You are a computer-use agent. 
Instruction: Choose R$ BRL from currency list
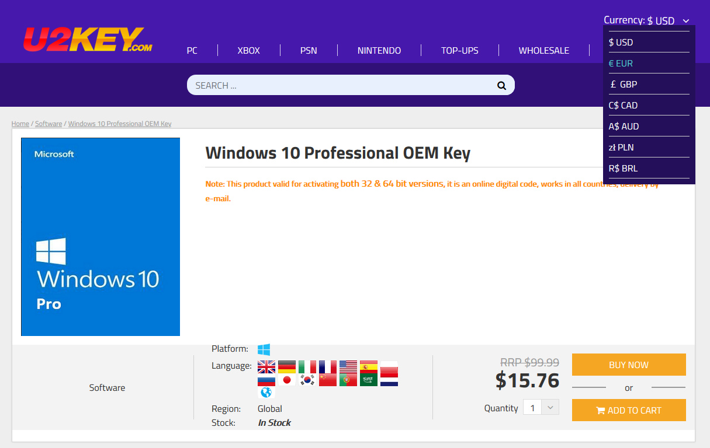(649, 168)
